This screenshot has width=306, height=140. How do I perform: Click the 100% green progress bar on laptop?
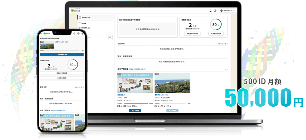click(136, 103)
